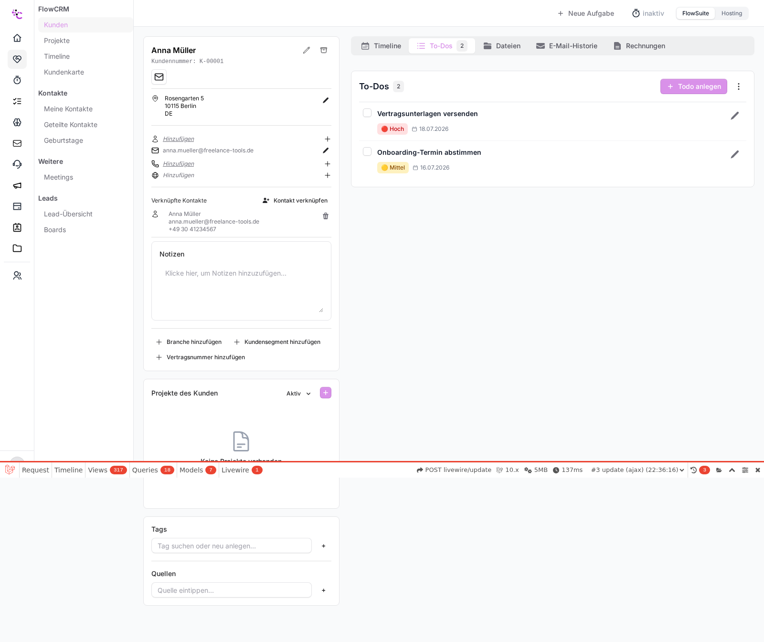Edit the Onboarding-Termin abstimmen todo
Viewport: 764px width, 642px height.
point(735,154)
